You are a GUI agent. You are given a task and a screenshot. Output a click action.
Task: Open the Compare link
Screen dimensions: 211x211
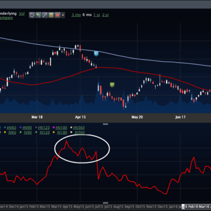[x=6, y=18]
